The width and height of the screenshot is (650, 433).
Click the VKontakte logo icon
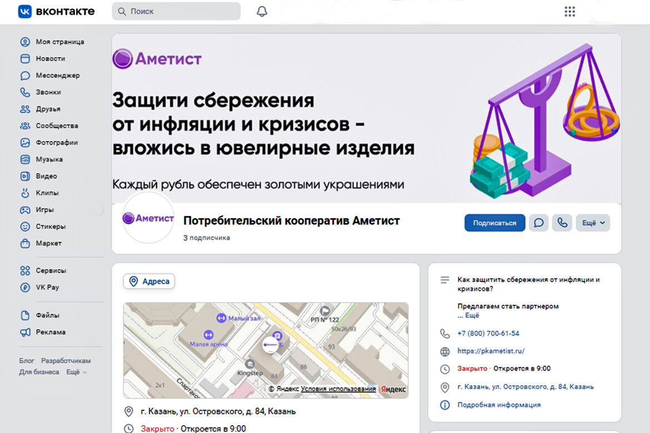point(25,11)
